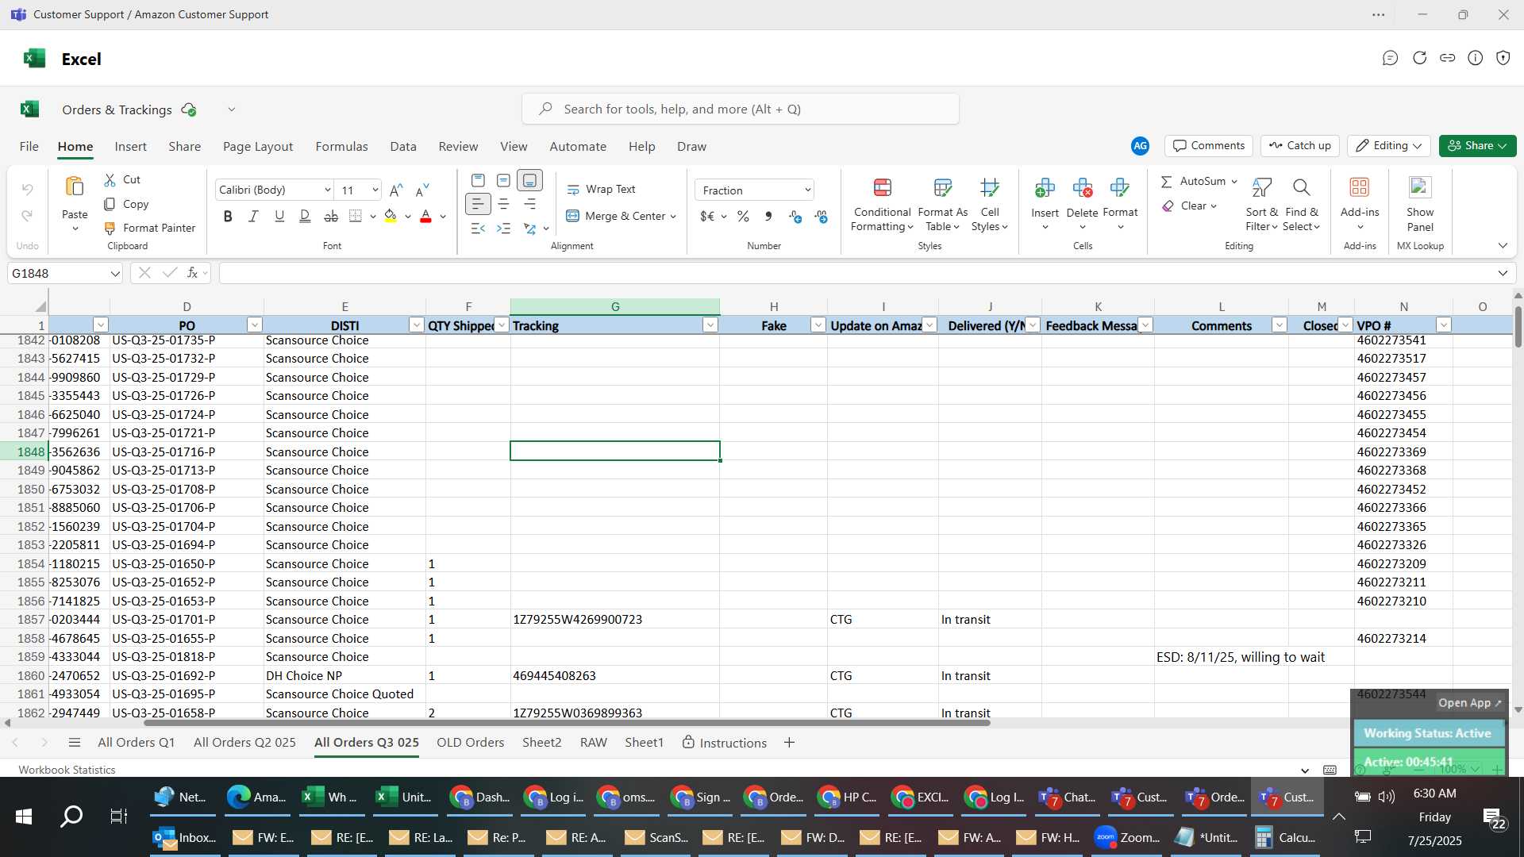The height and width of the screenshot is (857, 1524).
Task: Open font name Calibri dropdown
Action: (327, 190)
